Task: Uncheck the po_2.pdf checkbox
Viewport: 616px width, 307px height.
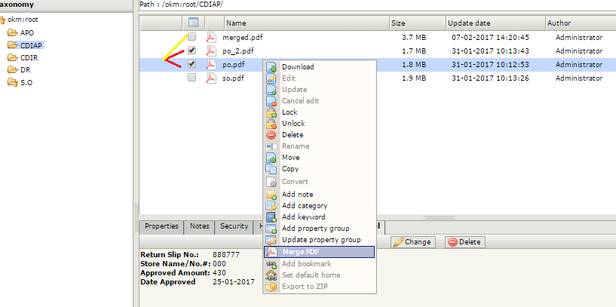Action: coord(192,51)
